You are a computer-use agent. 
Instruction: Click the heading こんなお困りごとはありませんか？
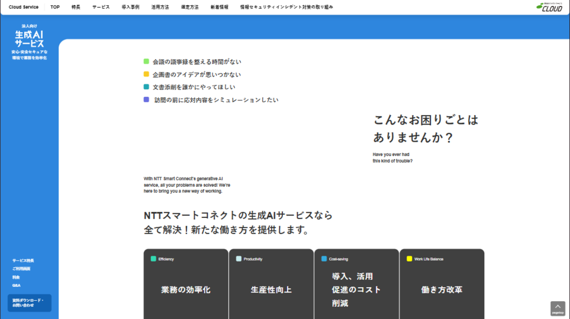(x=426, y=128)
